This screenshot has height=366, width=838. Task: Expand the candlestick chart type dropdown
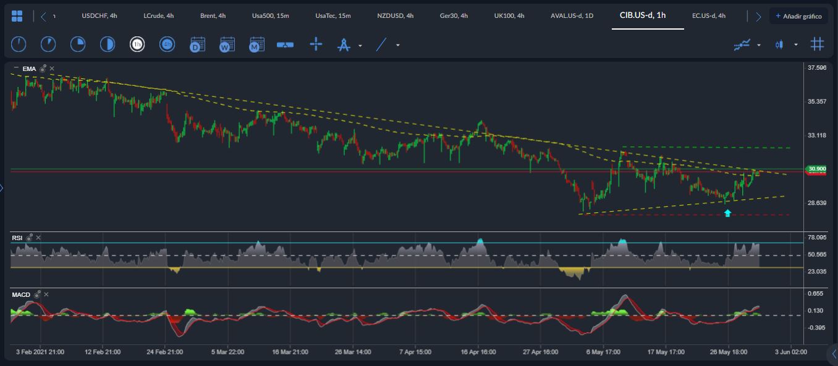[x=796, y=45]
